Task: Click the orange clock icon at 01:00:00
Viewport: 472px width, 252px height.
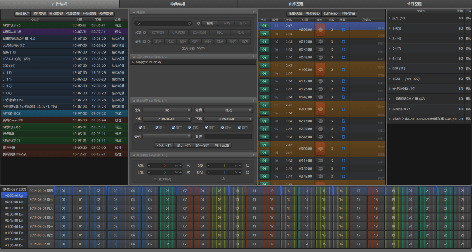Action: [319, 69]
